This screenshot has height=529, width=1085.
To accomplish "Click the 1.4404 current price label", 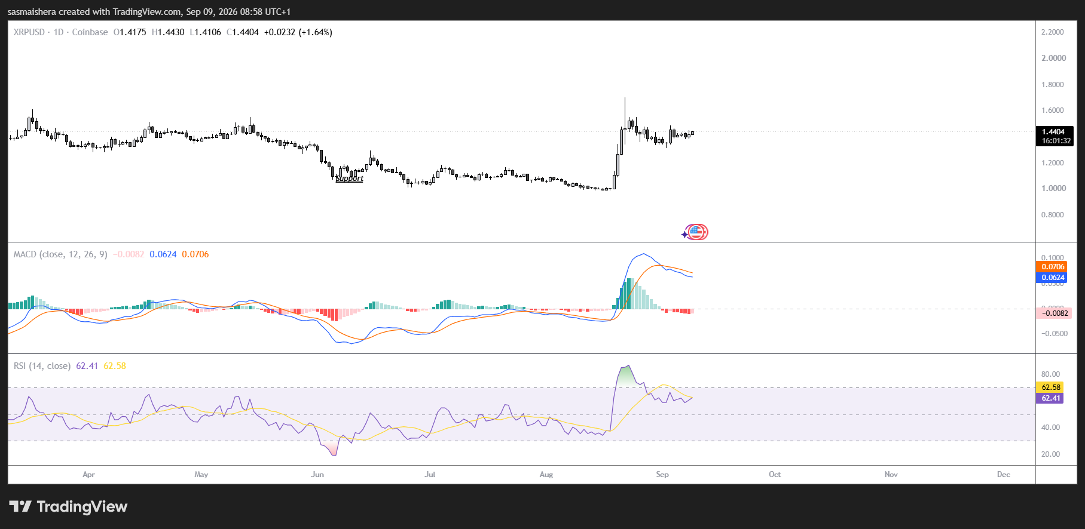I will [x=1054, y=131].
